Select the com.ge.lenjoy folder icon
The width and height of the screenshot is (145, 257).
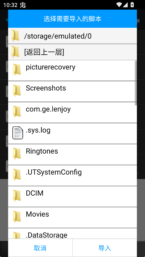[x=17, y=112]
